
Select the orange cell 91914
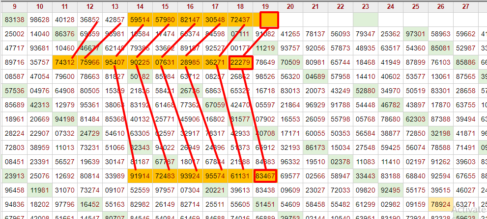(140, 176)
